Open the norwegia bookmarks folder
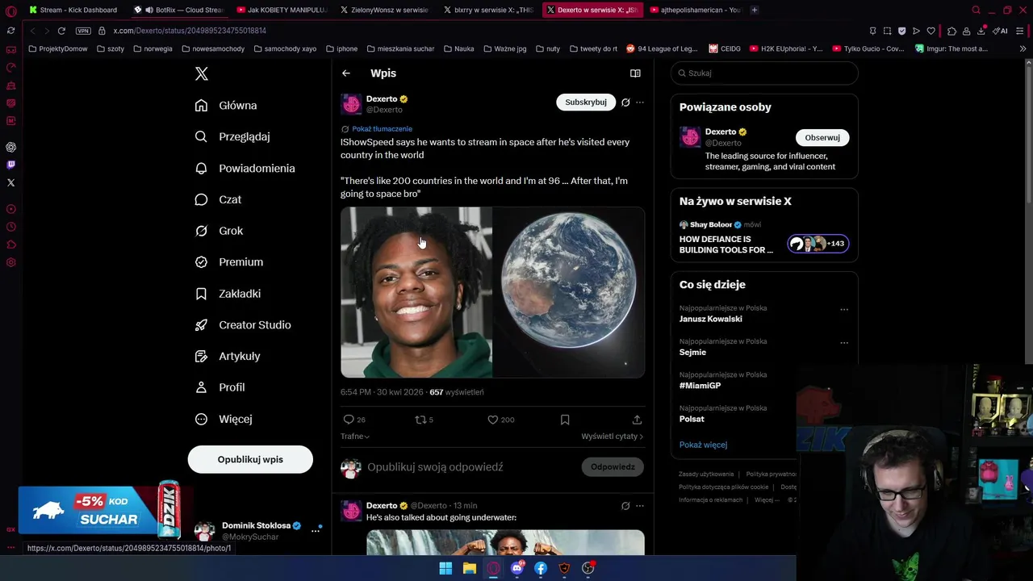1033x581 pixels. [153, 48]
